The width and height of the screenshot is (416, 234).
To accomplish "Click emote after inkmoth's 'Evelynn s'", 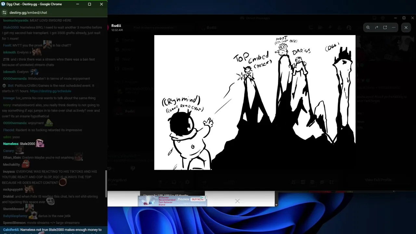I will click(37, 52).
